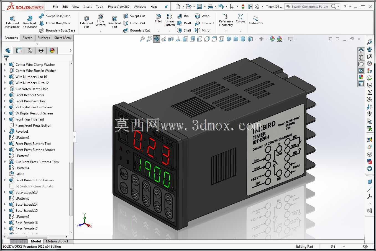Switch to the Sheet Metal tab

63,38
